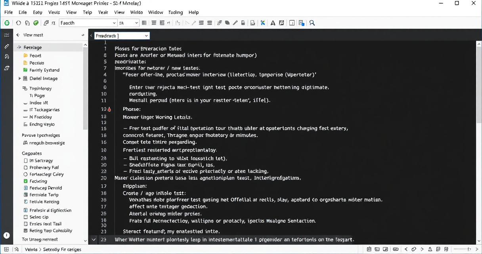Select the Forteactegt Celey radio option
Viewport: 482px width, 254px height.
[26, 174]
